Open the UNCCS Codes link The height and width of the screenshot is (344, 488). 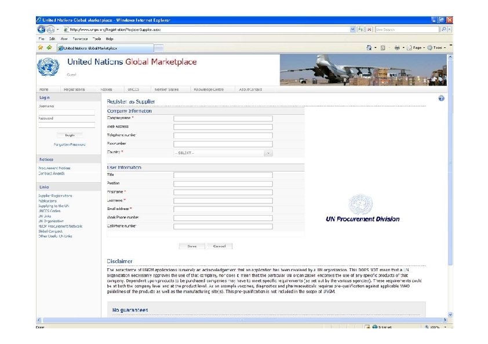(x=49, y=211)
